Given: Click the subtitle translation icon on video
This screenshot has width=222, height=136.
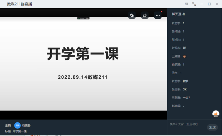Looking at the screenshot, I should [132, 15].
